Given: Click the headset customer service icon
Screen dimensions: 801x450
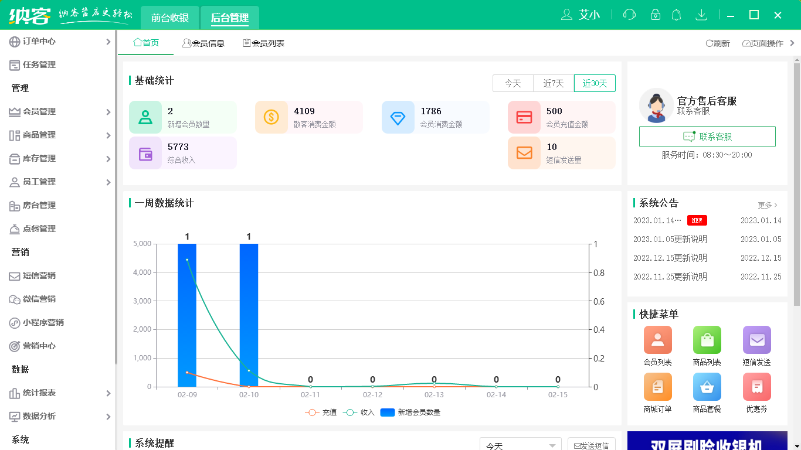Looking at the screenshot, I should (x=629, y=15).
